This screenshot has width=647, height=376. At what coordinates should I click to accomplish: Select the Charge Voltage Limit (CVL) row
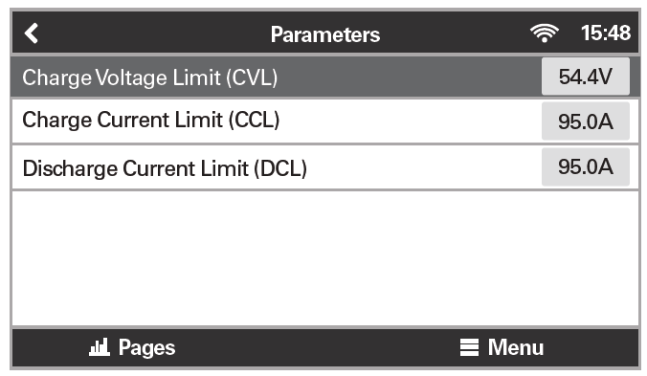(325, 77)
